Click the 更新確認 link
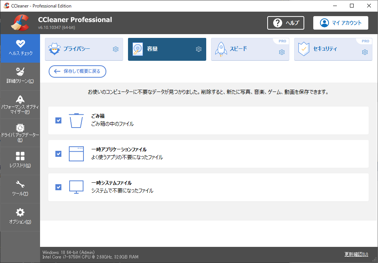378x263 pixels. click(x=356, y=254)
